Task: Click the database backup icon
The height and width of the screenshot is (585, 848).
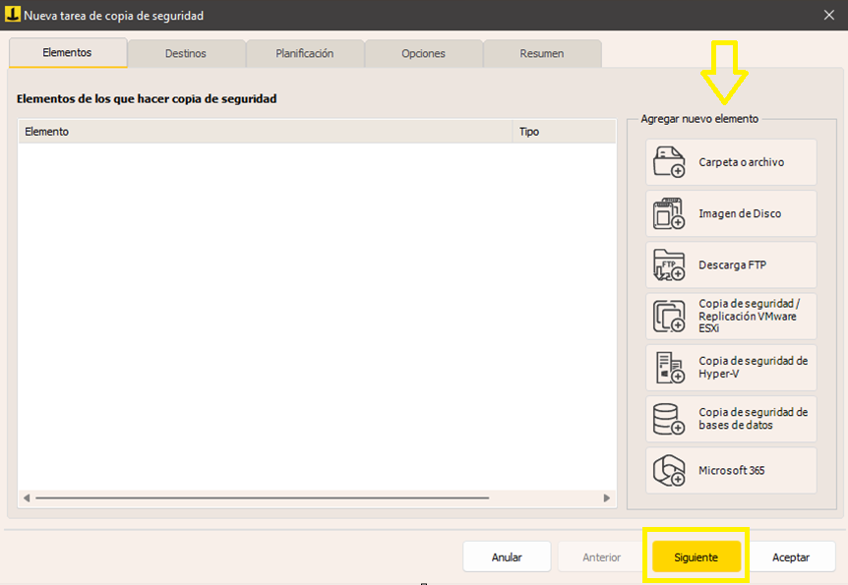Action: [x=669, y=419]
